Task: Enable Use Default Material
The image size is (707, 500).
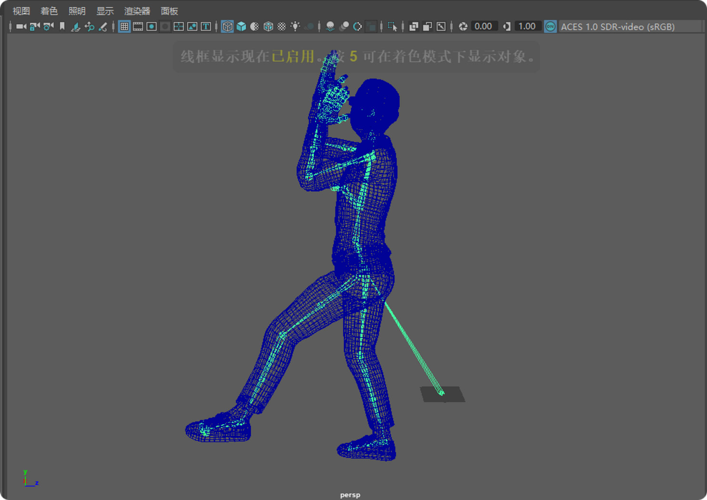Action: (255, 27)
